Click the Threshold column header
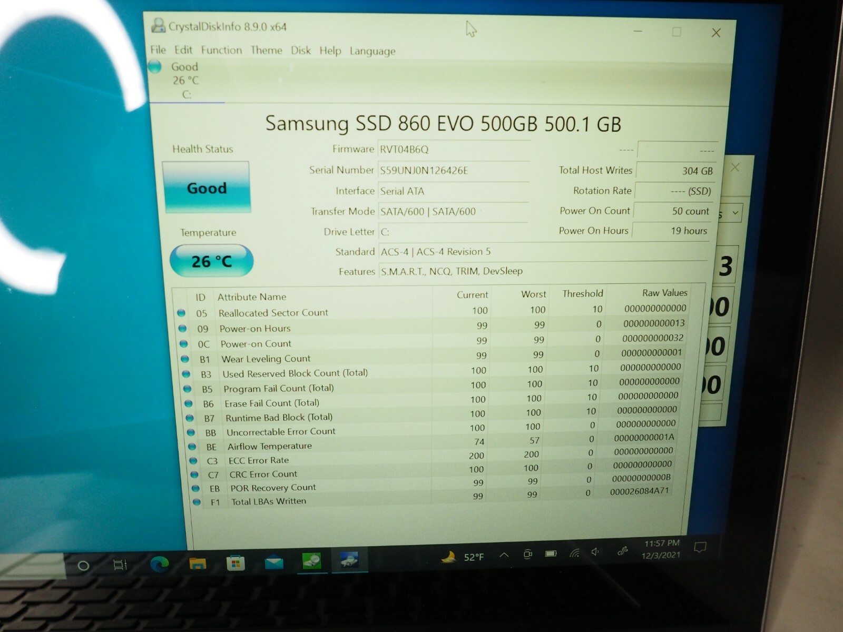This screenshot has width=843, height=632. pos(582,293)
